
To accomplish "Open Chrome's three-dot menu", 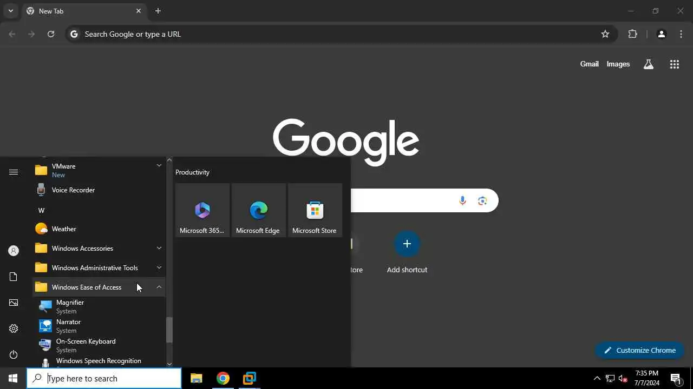I will click(681, 34).
